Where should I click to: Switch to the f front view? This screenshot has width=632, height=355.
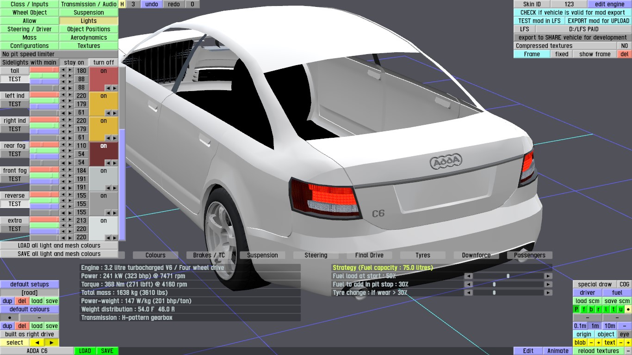click(584, 309)
